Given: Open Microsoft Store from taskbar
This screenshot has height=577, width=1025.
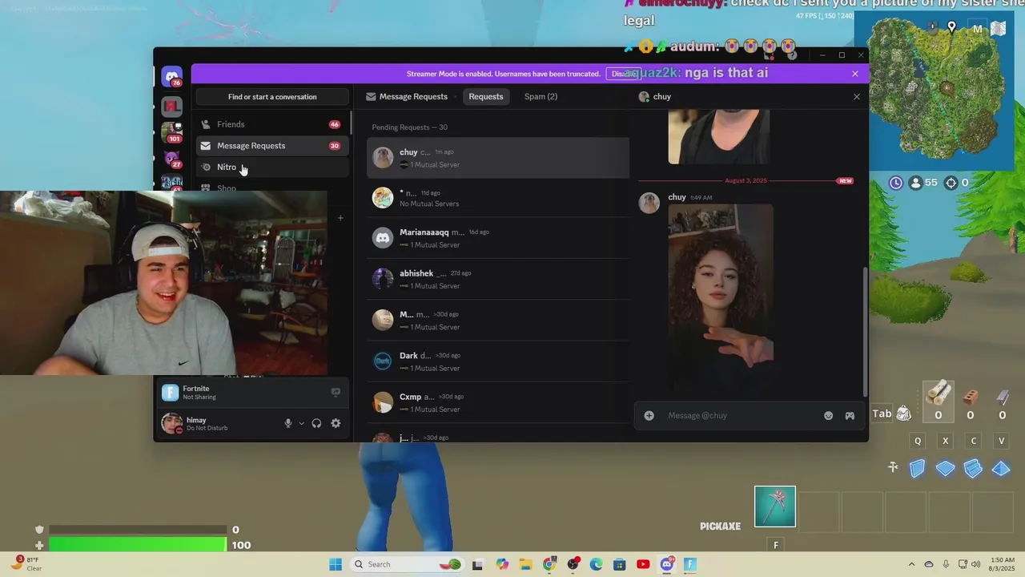Looking at the screenshot, I should [x=620, y=564].
